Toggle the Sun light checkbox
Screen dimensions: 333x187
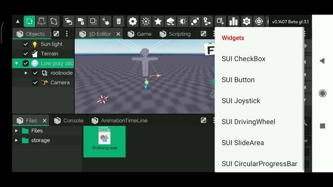[x=25, y=44]
